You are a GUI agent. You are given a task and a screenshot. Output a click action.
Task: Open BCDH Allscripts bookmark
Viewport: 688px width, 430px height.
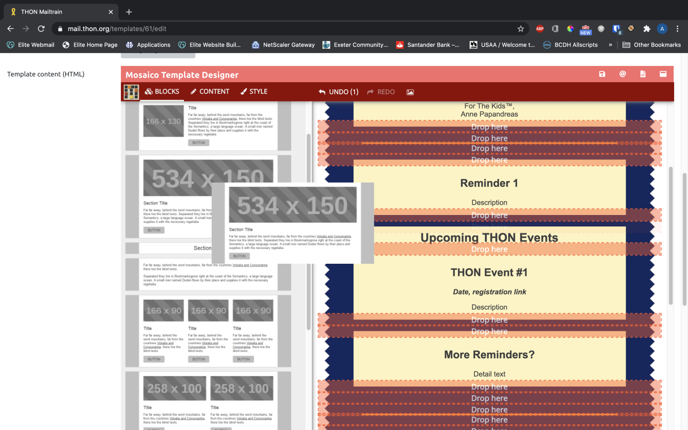tap(570, 45)
